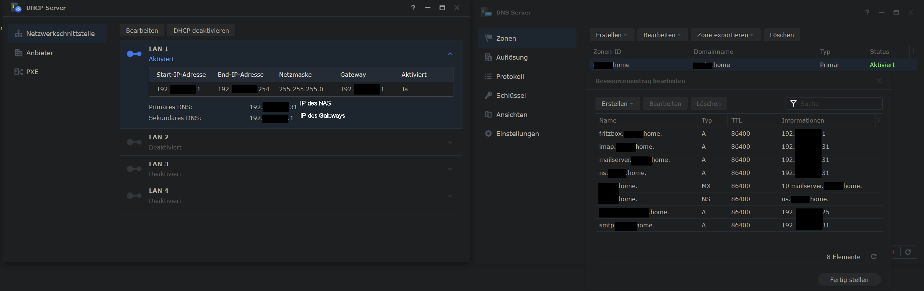Open Ansichten in DNS Server

coord(527,115)
